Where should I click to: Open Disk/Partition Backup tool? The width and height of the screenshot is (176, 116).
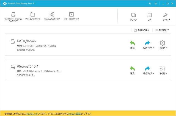pos(13,16)
